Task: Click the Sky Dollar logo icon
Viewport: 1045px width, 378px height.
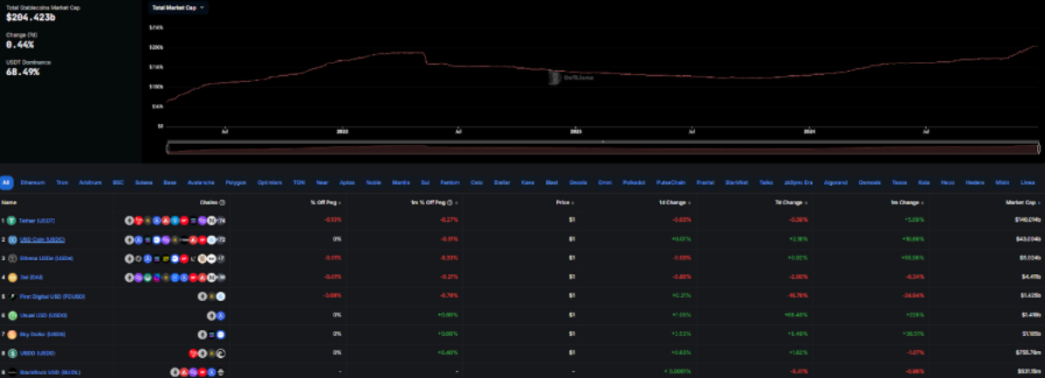Action: (x=13, y=334)
